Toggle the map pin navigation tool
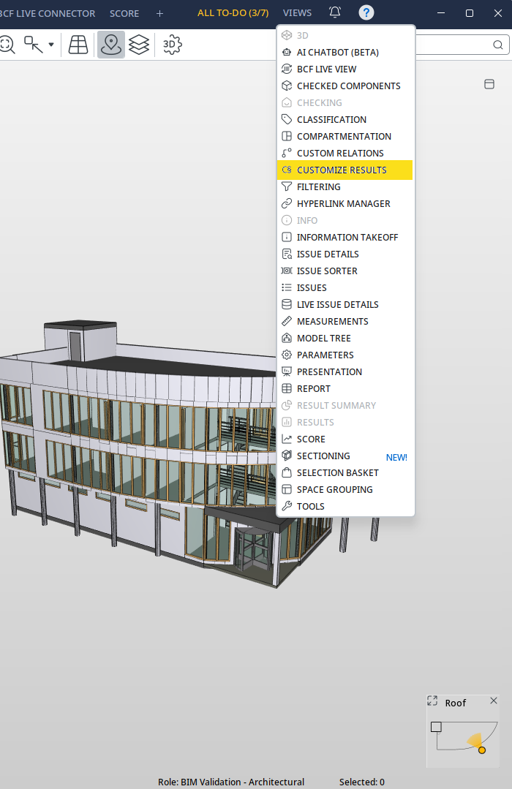The width and height of the screenshot is (512, 789). [x=110, y=45]
